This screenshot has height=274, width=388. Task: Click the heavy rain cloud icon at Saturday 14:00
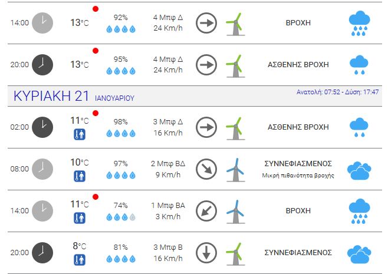(x=359, y=23)
